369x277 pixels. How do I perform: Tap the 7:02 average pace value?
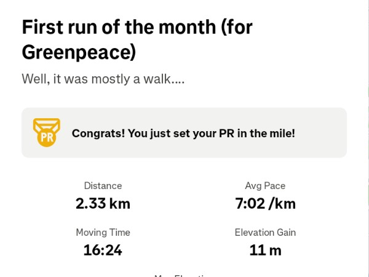[250, 203]
